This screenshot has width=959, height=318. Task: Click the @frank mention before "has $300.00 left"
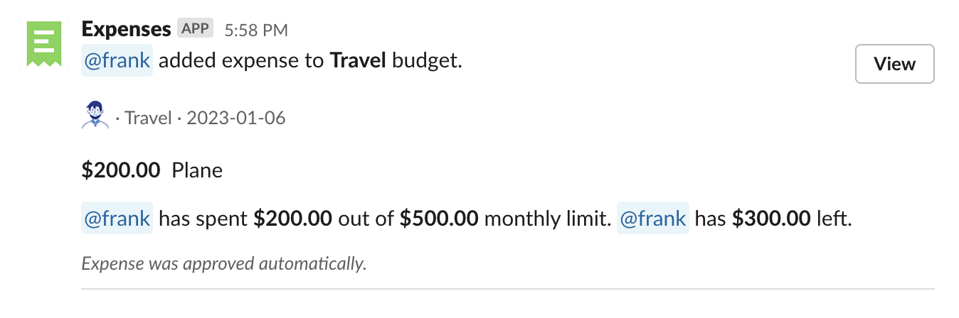point(652,219)
